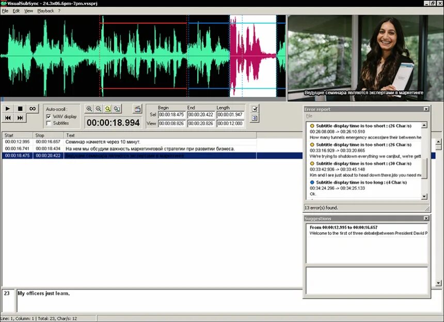This screenshot has width=444, height=322.
Task: Enable Subtitles auto-scroll
Action: coord(49,123)
